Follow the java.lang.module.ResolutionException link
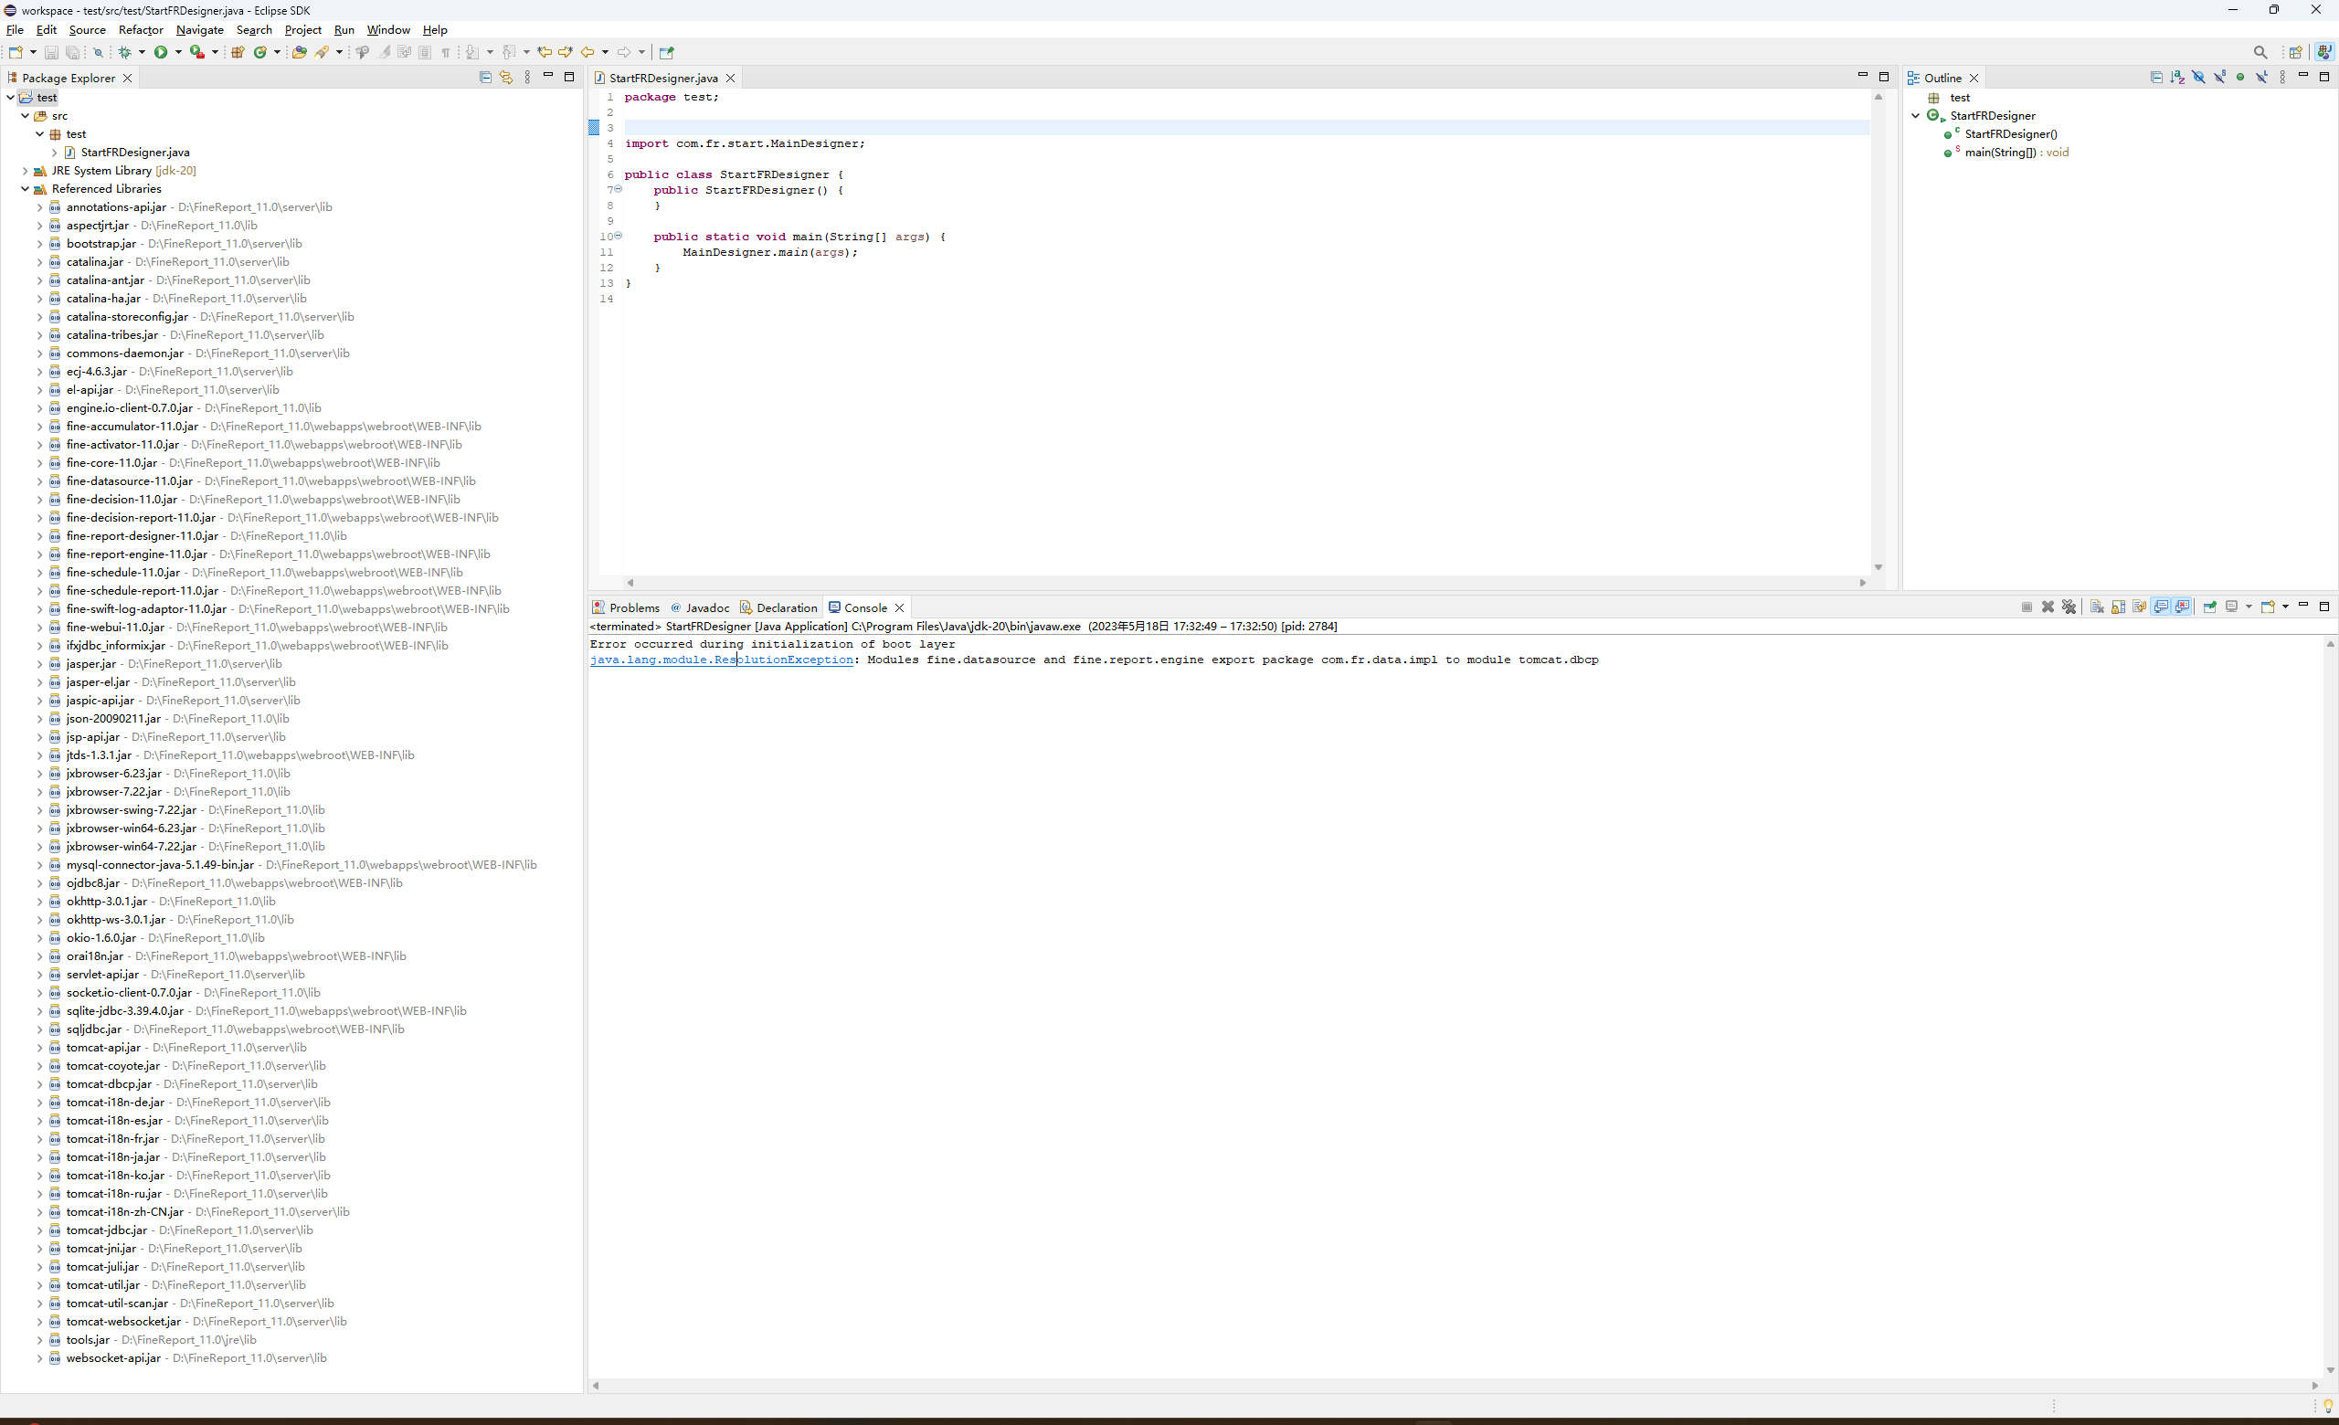The width and height of the screenshot is (2339, 1425). pos(722,660)
